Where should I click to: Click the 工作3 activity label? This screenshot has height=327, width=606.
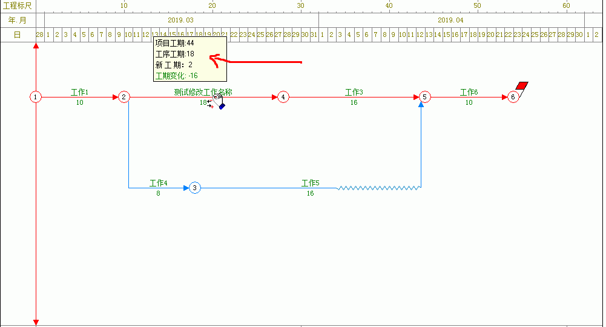click(354, 93)
